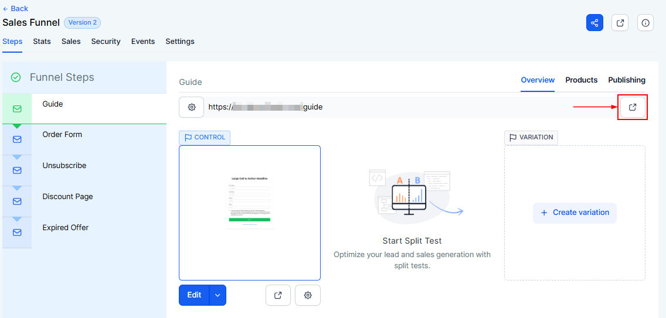Open the Security tab
The height and width of the screenshot is (318, 666).
coord(106,41)
